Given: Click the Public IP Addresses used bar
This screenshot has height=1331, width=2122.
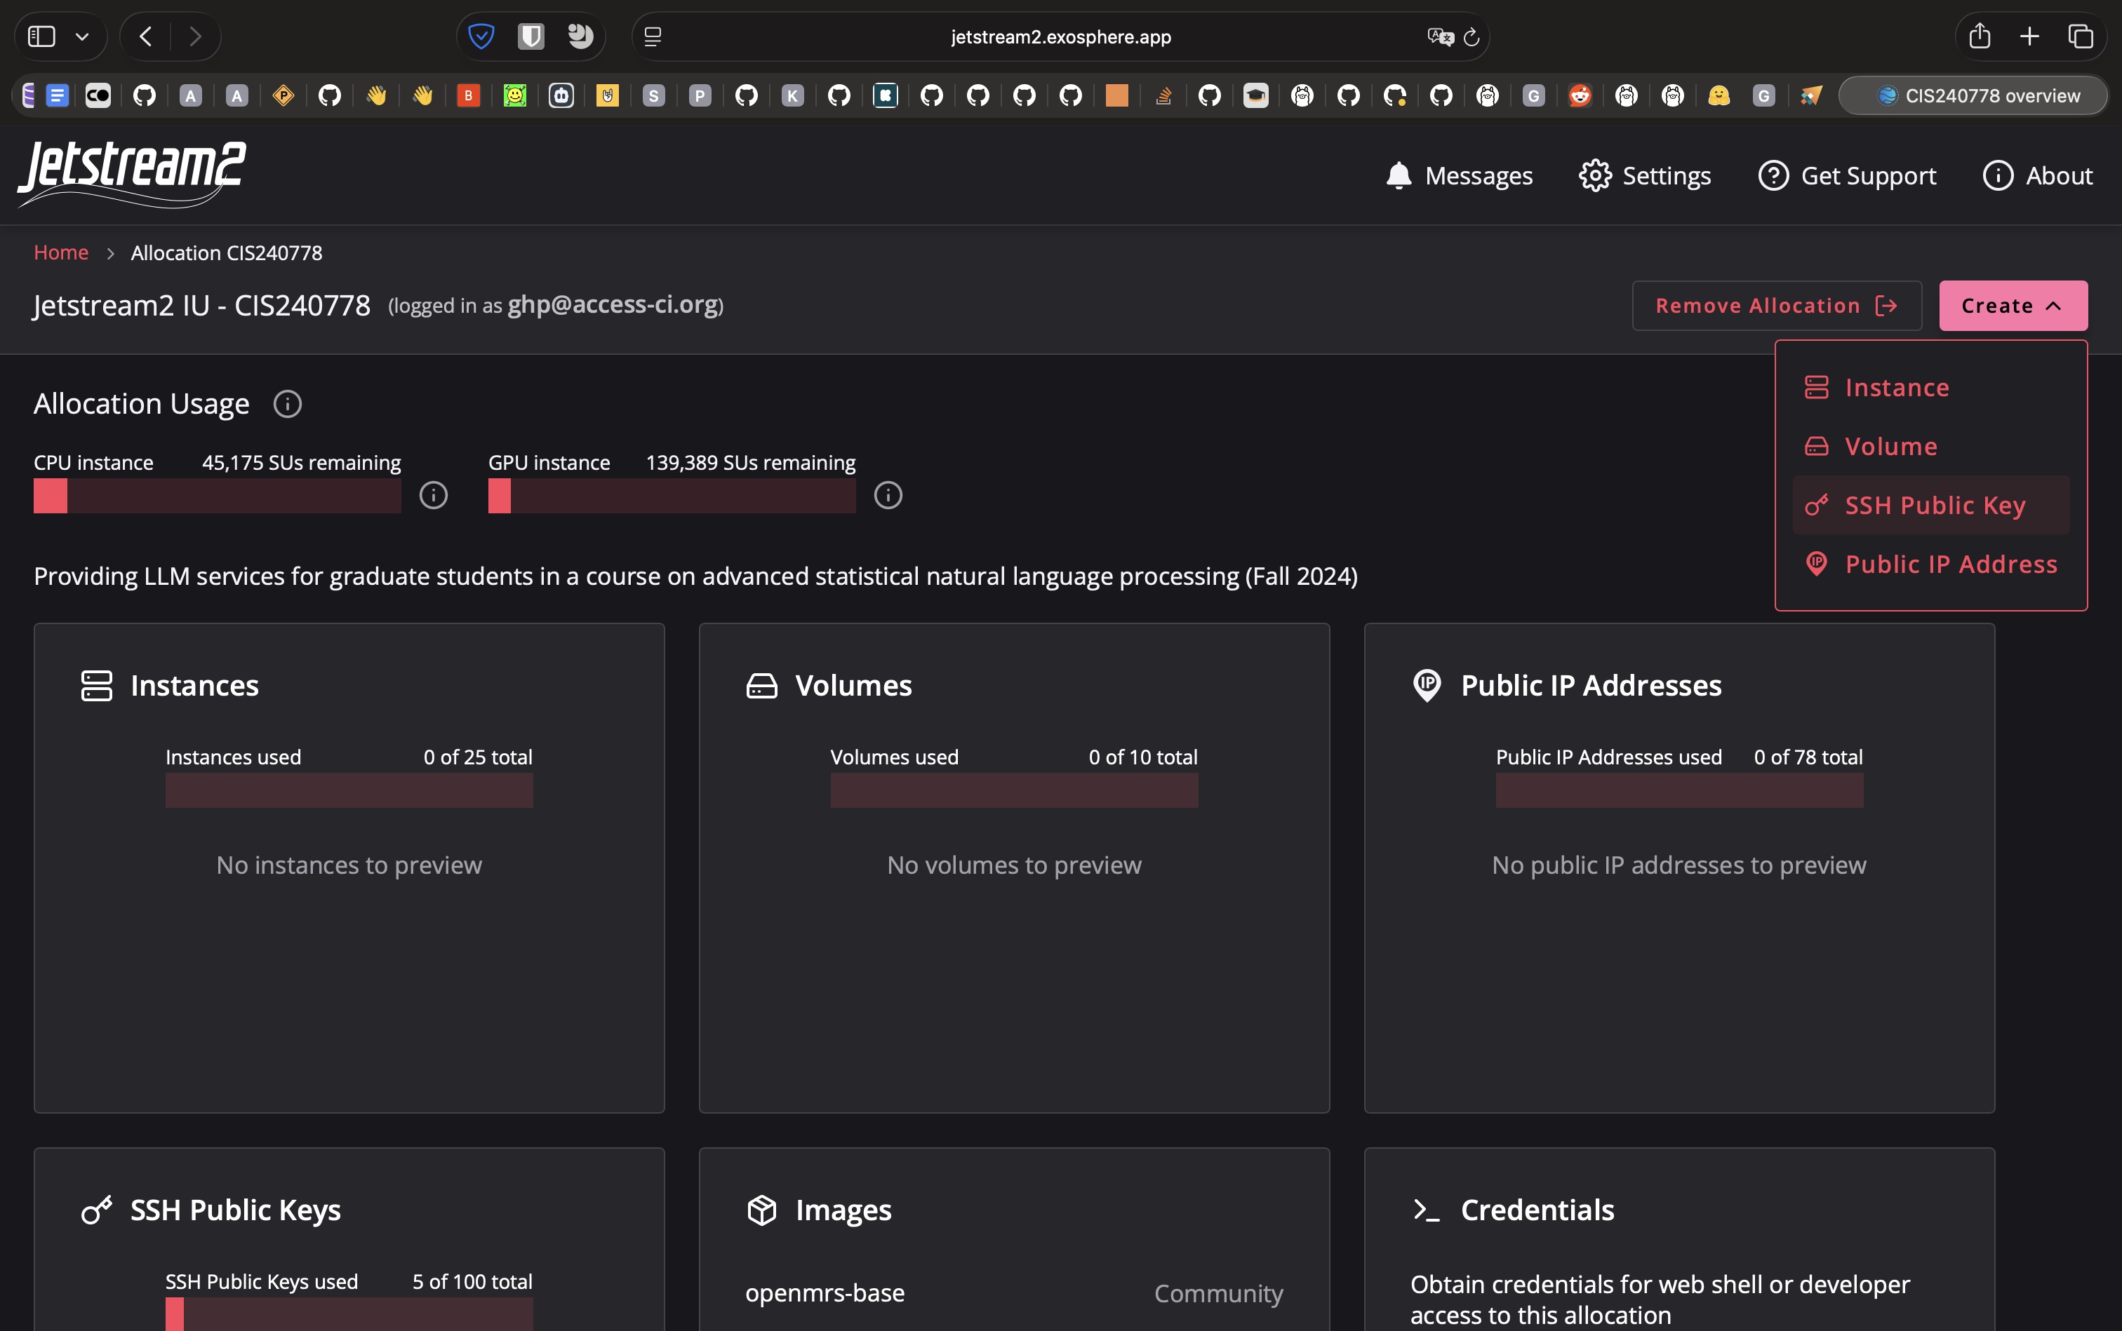Looking at the screenshot, I should (x=1679, y=790).
